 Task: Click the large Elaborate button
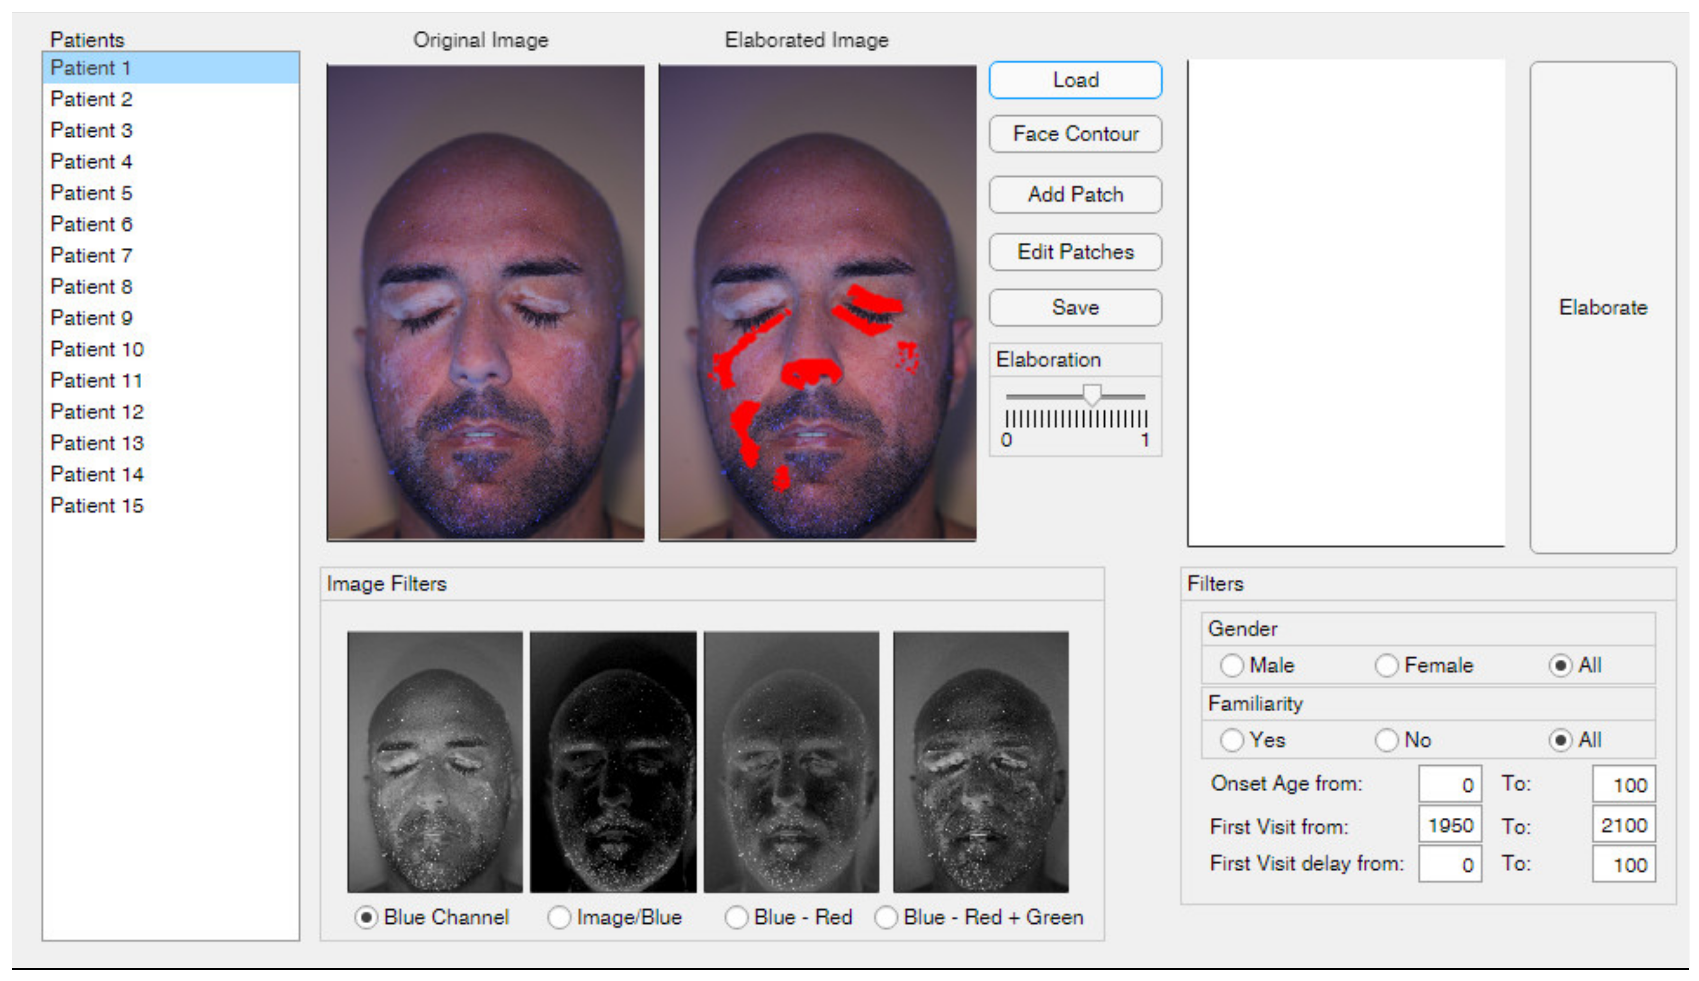pos(1602,308)
